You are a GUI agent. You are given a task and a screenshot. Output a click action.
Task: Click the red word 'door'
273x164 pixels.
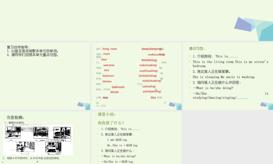[x=104, y=59]
